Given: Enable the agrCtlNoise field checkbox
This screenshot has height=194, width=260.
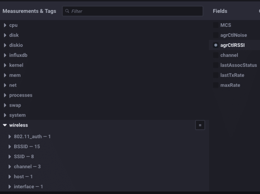Looking at the screenshot, I should (216, 35).
